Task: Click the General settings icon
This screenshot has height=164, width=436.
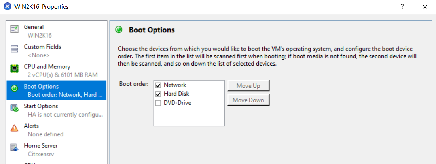Action: (x=14, y=29)
